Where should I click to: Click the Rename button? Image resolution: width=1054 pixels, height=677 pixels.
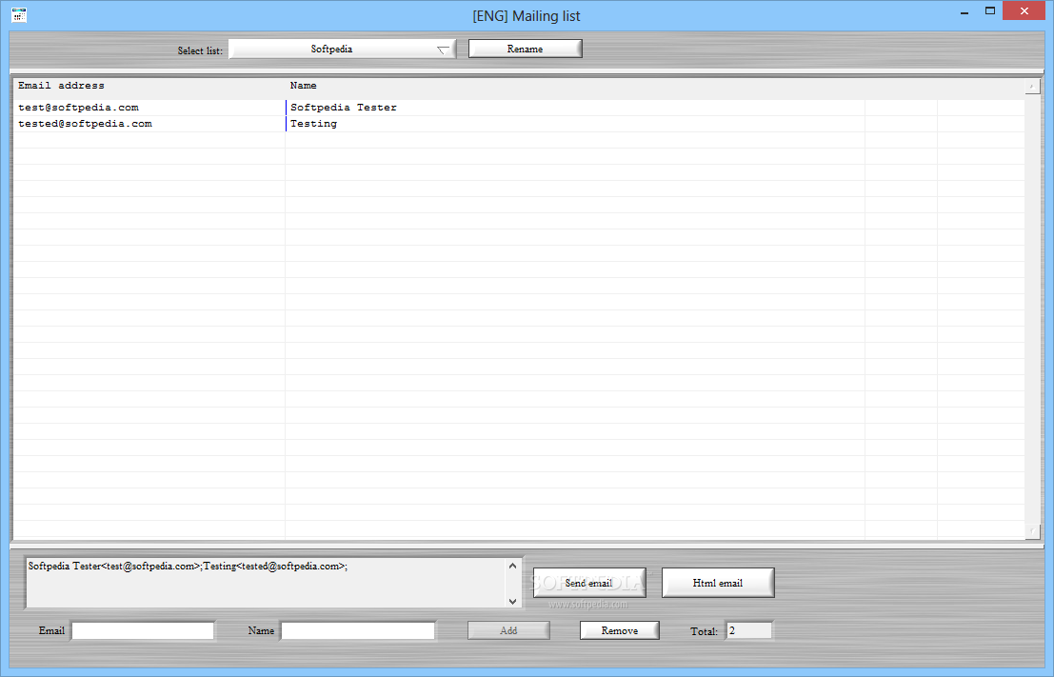coord(525,50)
